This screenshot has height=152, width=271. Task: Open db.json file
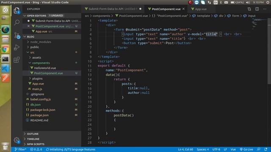click(x=36, y=105)
